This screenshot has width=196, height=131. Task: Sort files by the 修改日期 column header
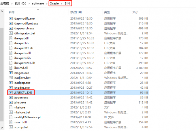[x=76, y=12]
